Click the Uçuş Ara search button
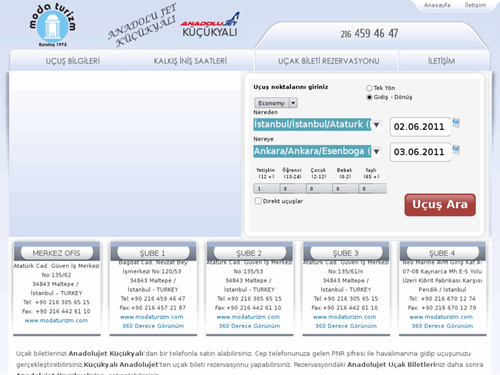The image size is (500, 375). 440,204
